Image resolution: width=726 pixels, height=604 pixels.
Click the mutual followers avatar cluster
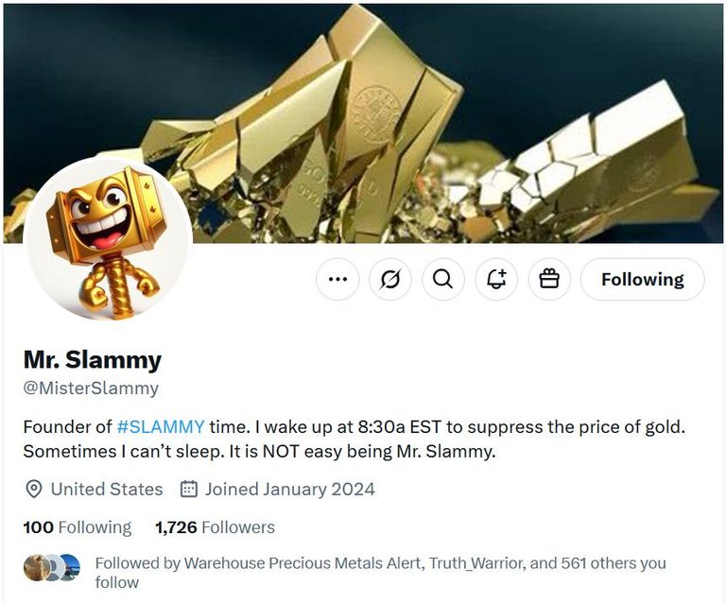click(52, 567)
